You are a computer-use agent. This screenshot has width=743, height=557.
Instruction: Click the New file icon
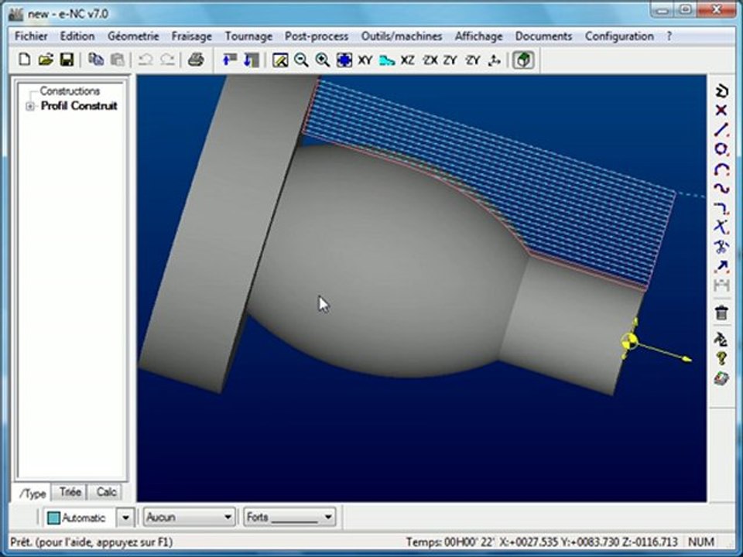[24, 60]
